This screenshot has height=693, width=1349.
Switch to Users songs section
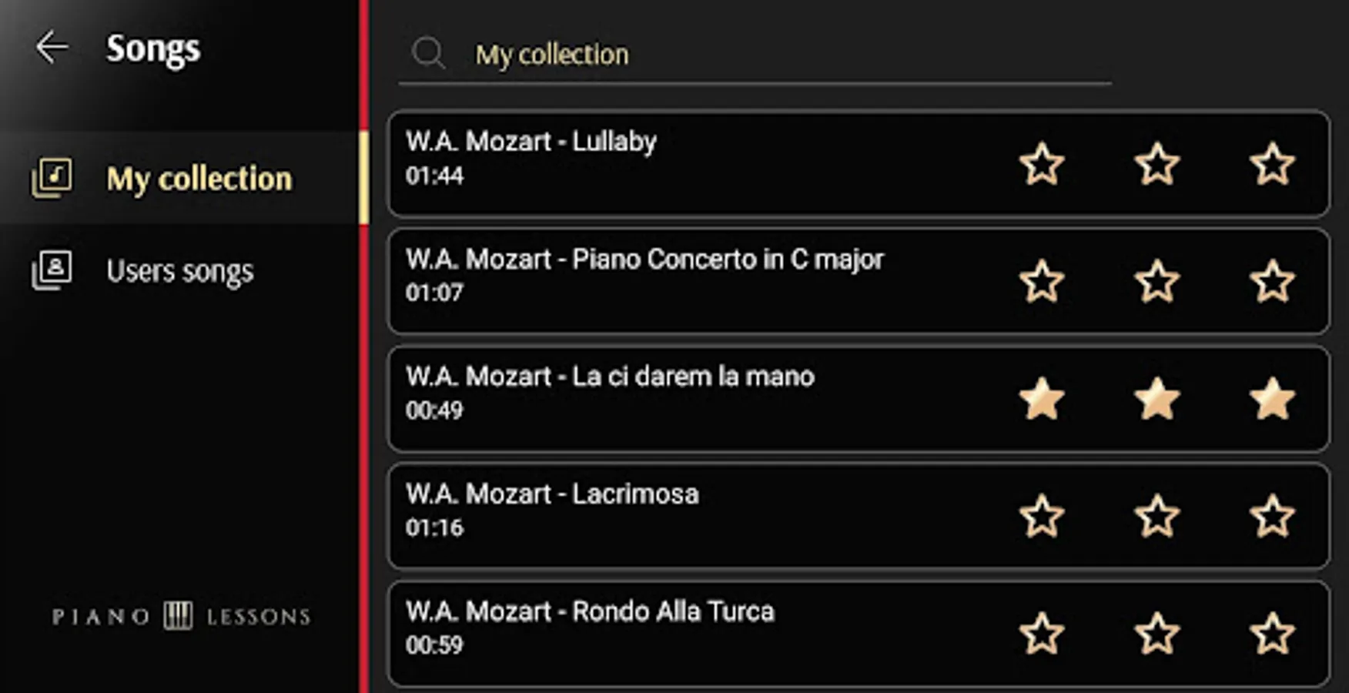[x=180, y=270]
